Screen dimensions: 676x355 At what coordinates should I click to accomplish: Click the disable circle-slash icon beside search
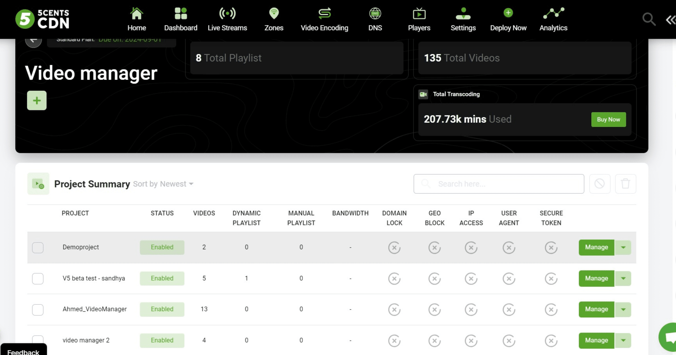tap(599, 184)
